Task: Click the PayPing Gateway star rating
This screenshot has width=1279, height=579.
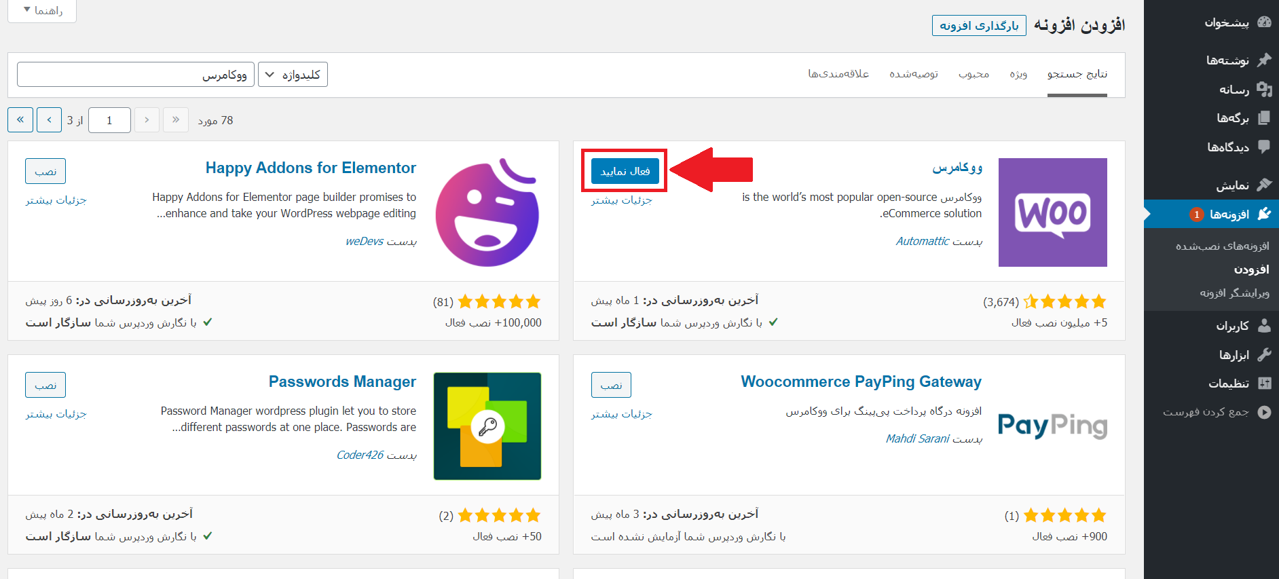Action: [1065, 516]
